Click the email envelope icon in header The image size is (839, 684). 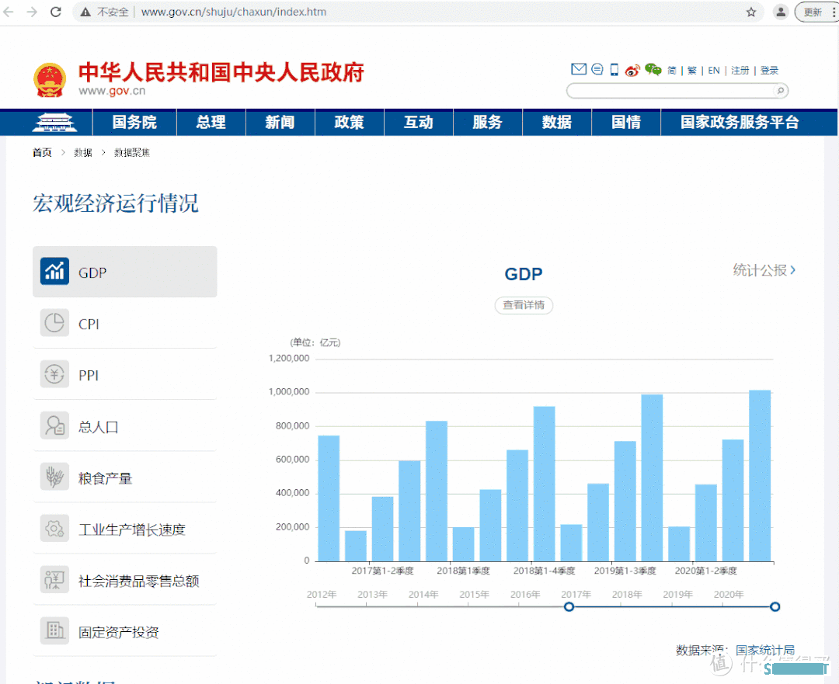[579, 70]
